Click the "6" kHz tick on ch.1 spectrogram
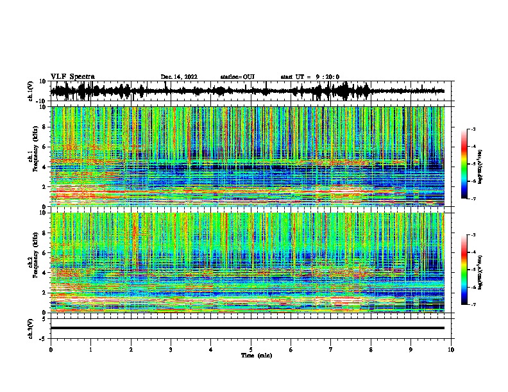This screenshot has height=392, width=508. click(45, 147)
